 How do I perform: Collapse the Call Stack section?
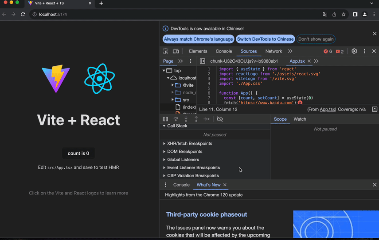click(x=164, y=126)
